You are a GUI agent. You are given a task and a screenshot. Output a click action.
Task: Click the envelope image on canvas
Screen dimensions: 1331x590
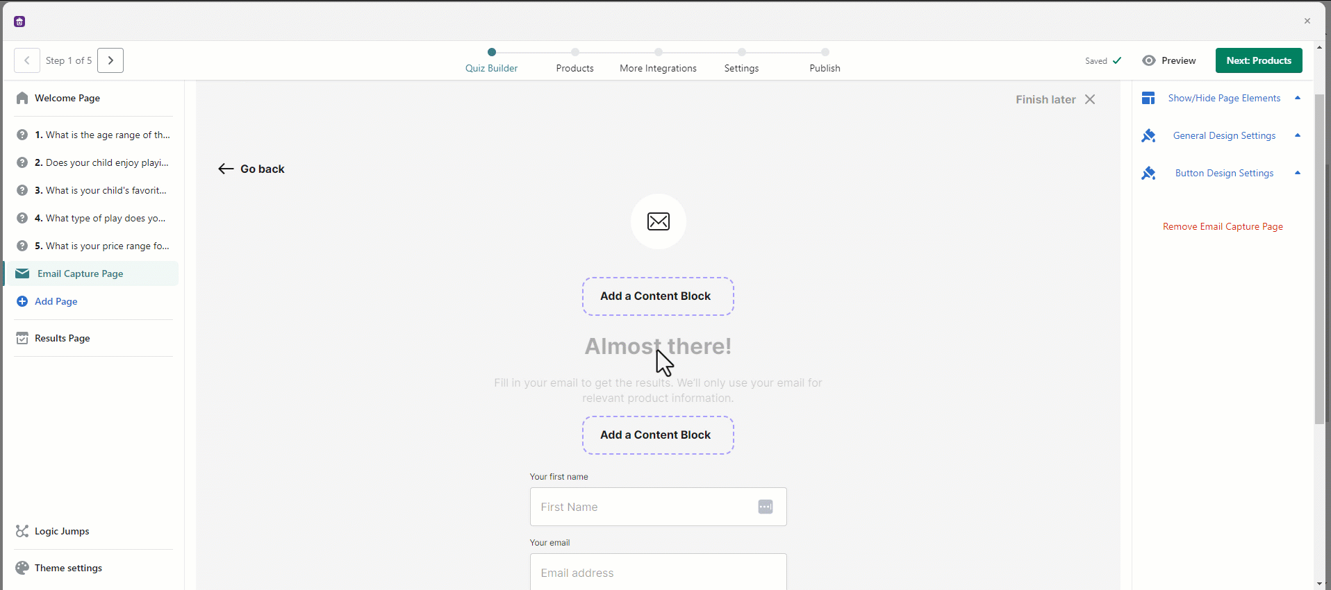[659, 221]
